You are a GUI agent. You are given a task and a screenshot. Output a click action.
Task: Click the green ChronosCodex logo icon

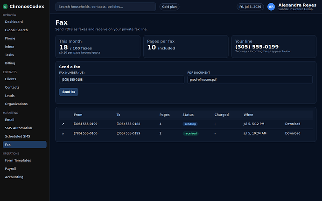pos(5,7)
